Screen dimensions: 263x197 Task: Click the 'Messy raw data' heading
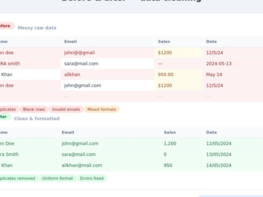tap(37, 28)
